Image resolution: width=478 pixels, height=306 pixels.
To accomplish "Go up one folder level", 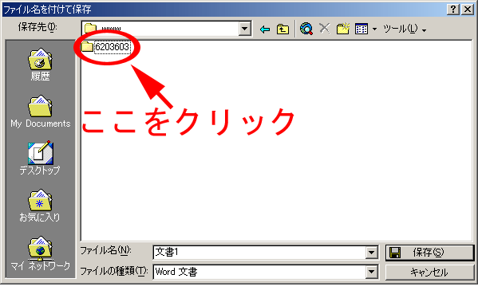I will (x=282, y=29).
